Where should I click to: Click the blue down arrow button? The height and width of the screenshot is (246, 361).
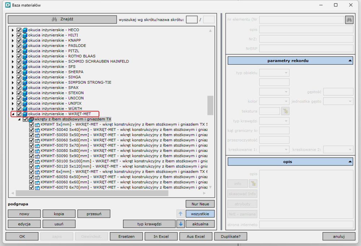point(180,224)
